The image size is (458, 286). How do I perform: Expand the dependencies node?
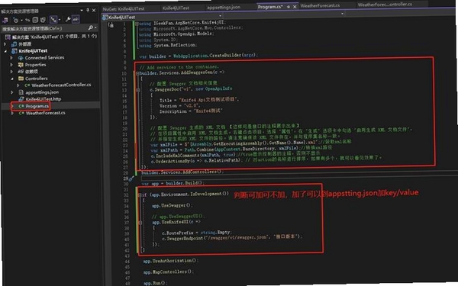pyautogui.click(x=11, y=72)
